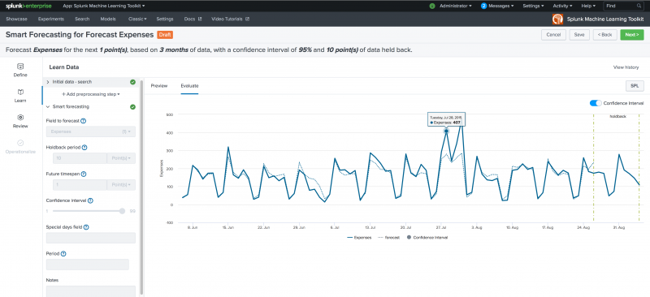Click the left panel vertical scrollbar
650x297 pixels.
(x=141, y=187)
